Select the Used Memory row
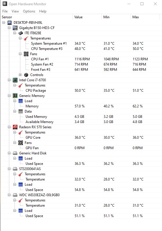The width and height of the screenshot is (162, 231). (80, 117)
